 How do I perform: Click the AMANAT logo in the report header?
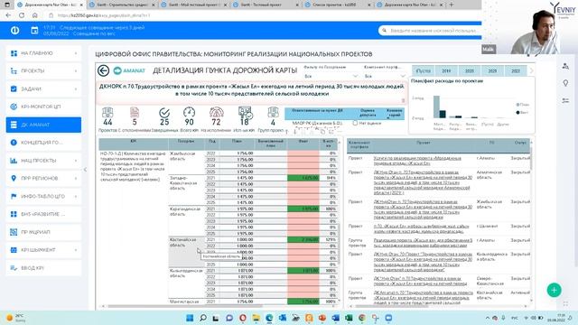click(129, 70)
